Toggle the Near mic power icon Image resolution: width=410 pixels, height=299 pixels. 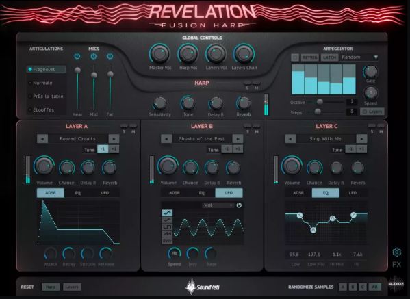coord(77,56)
